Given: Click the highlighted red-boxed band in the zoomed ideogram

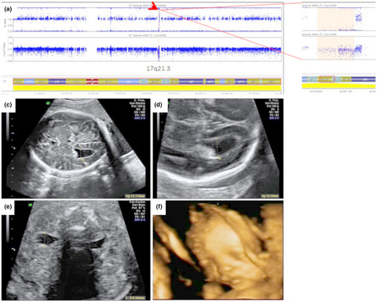Looking at the screenshot, I should (x=327, y=79).
